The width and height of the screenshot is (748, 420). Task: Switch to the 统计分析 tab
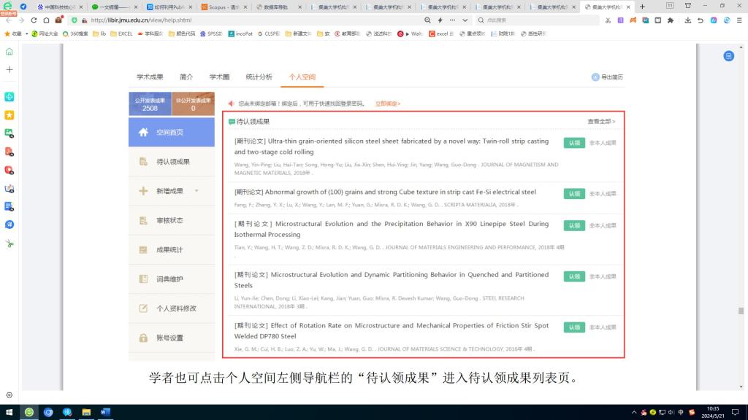coord(259,77)
